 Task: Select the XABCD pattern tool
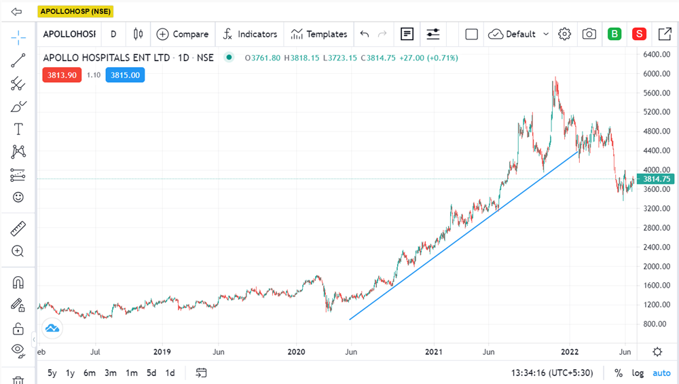[x=18, y=151]
